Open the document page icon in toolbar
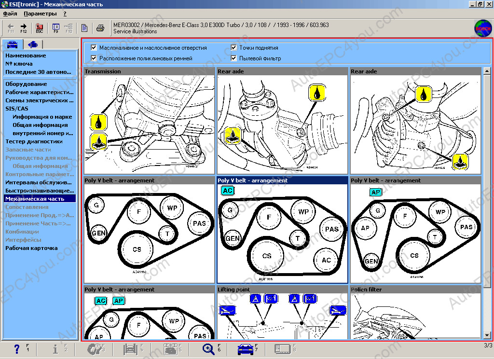The image size is (494, 359). click(x=84, y=28)
